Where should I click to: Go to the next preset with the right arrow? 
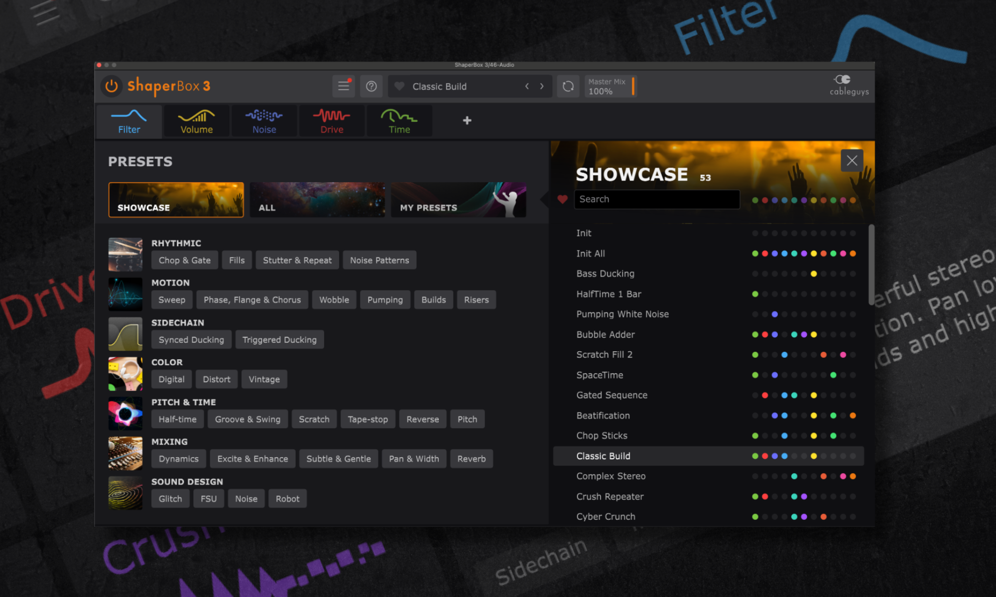coord(542,86)
